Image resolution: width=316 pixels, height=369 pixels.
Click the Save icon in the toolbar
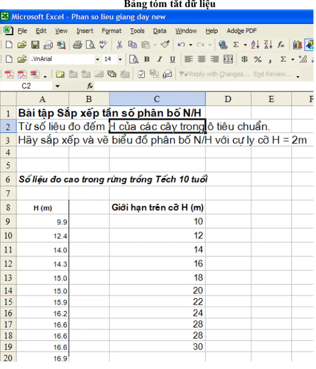[35, 45]
